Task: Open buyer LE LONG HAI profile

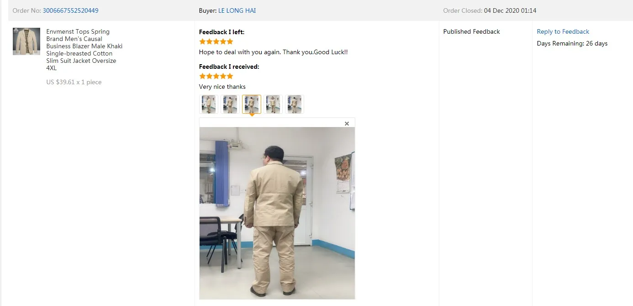Action: [x=237, y=10]
